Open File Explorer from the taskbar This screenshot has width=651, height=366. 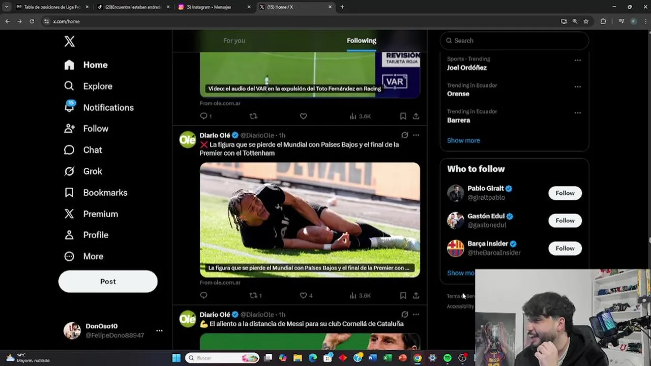tap(298, 358)
